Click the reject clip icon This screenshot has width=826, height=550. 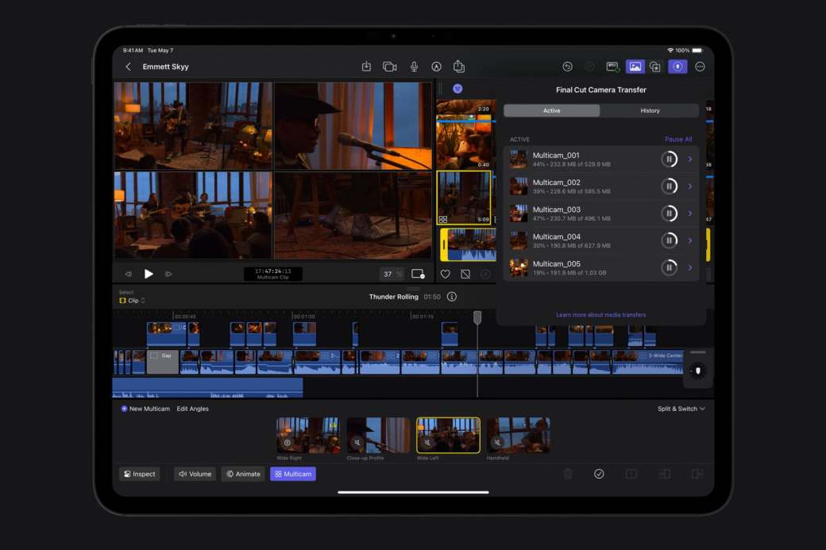465,275
